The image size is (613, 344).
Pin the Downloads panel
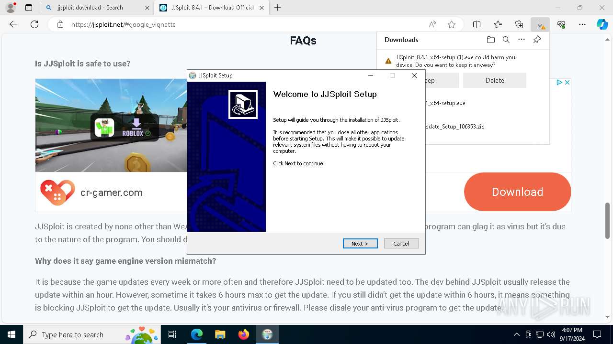(537, 40)
